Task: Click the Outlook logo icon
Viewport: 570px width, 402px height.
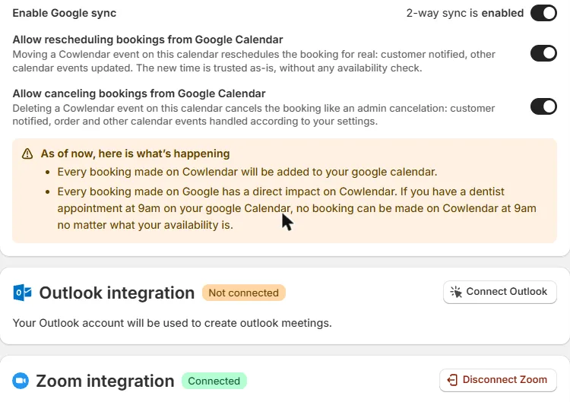Action: point(22,293)
